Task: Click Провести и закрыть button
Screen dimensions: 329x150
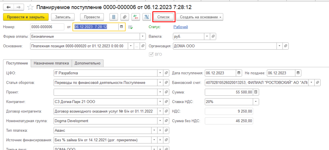Action: [26, 17]
